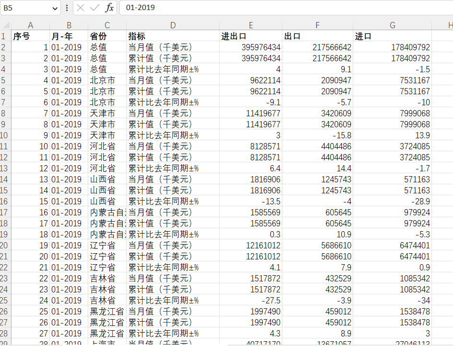453x346 pixels.
Task: Click 吉林省 cell in row 23
Action: pyautogui.click(x=107, y=279)
